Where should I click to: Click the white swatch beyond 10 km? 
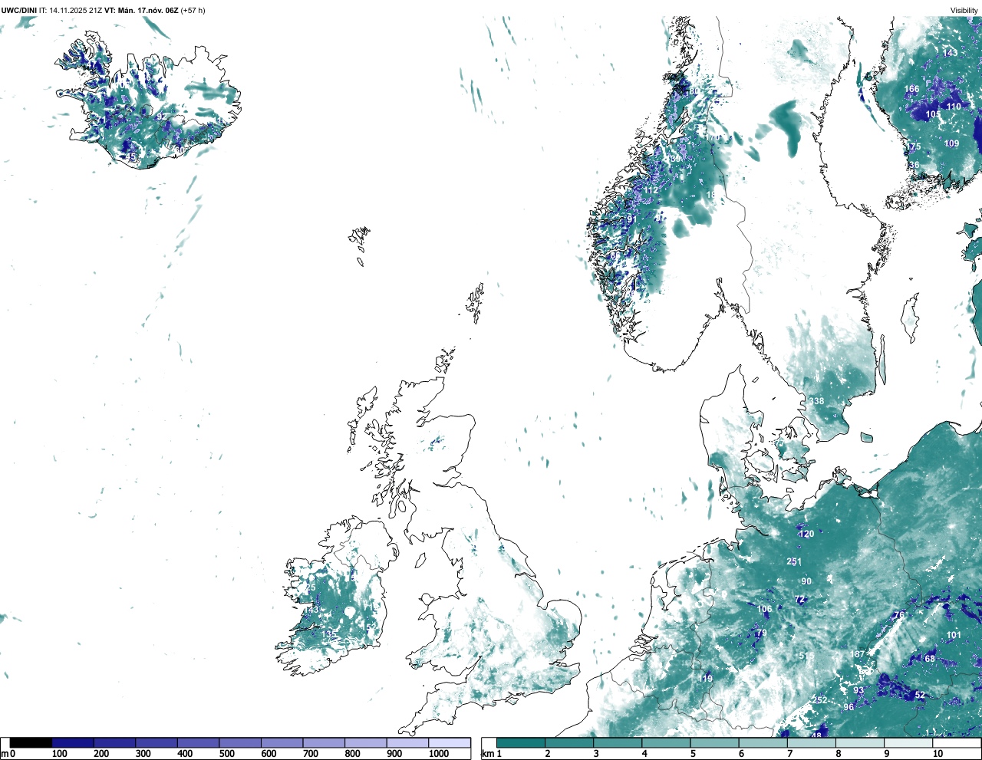pyautogui.click(x=955, y=742)
